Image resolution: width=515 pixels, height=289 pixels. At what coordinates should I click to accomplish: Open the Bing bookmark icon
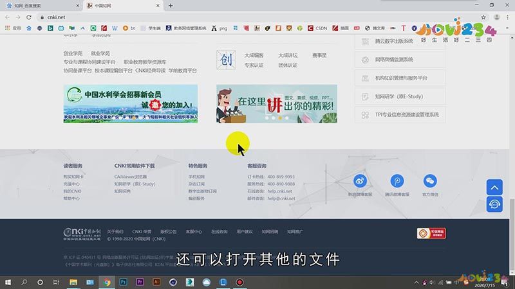click(x=50, y=28)
